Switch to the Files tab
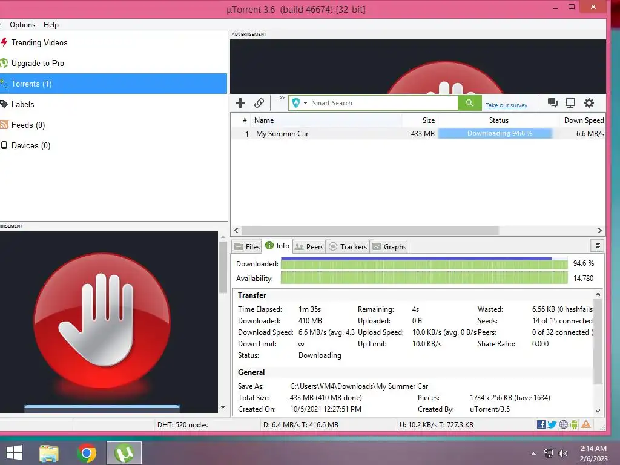This screenshot has width=620, height=465. 247,247
